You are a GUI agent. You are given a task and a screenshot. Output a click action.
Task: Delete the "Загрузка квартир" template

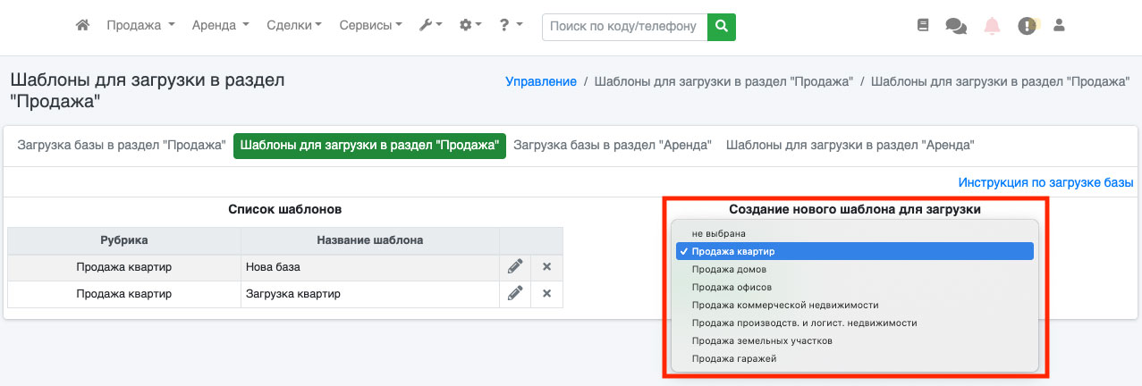tap(546, 293)
